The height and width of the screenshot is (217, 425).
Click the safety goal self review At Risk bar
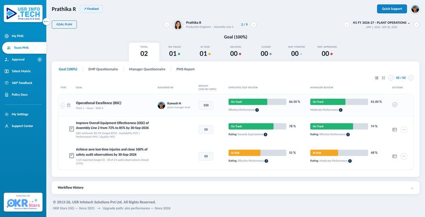[257, 153]
